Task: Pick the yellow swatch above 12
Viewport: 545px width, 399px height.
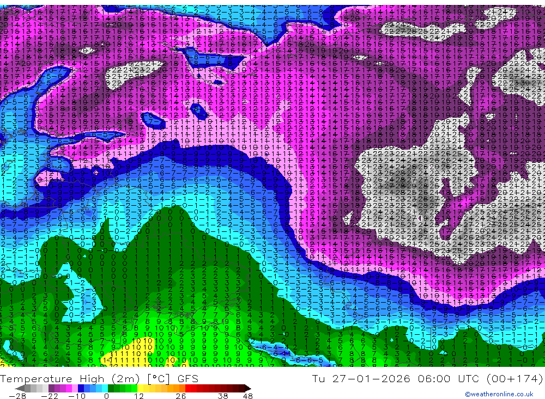Action: [140, 389]
